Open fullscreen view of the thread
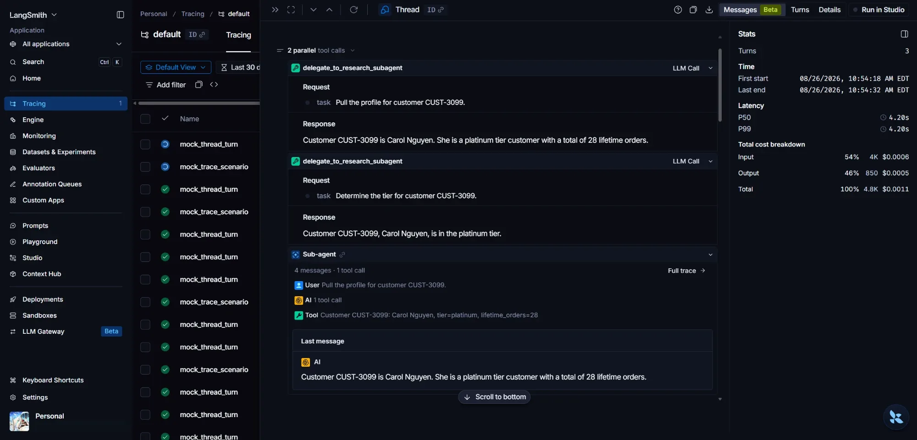 click(x=291, y=10)
